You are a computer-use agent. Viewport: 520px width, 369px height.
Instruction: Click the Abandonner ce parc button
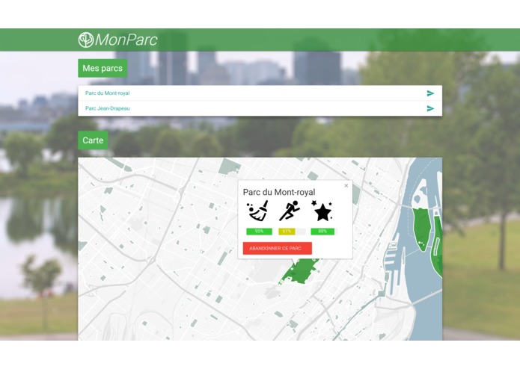(x=278, y=248)
